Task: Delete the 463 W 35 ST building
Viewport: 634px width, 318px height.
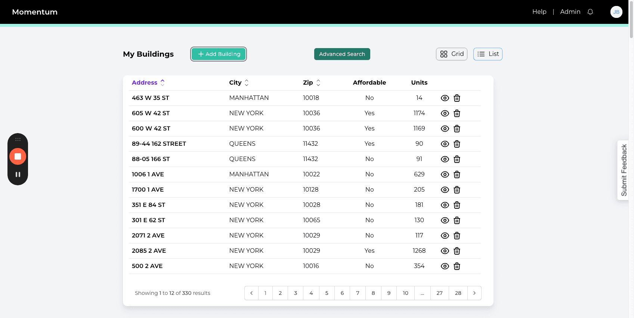Action: (457, 98)
